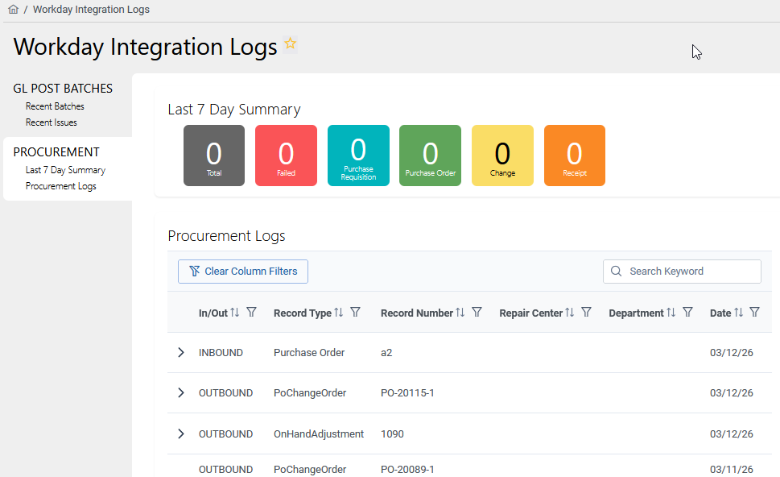This screenshot has width=780, height=477.
Task: Click the red Failed summary tile
Action: coord(286,155)
